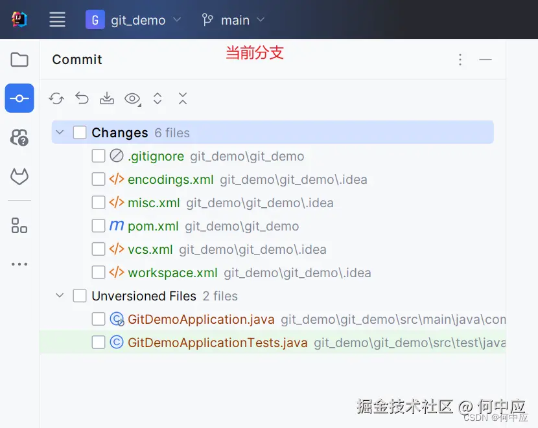Open the main branch dropdown
Image resolution: width=538 pixels, height=428 pixels.
pyautogui.click(x=233, y=20)
